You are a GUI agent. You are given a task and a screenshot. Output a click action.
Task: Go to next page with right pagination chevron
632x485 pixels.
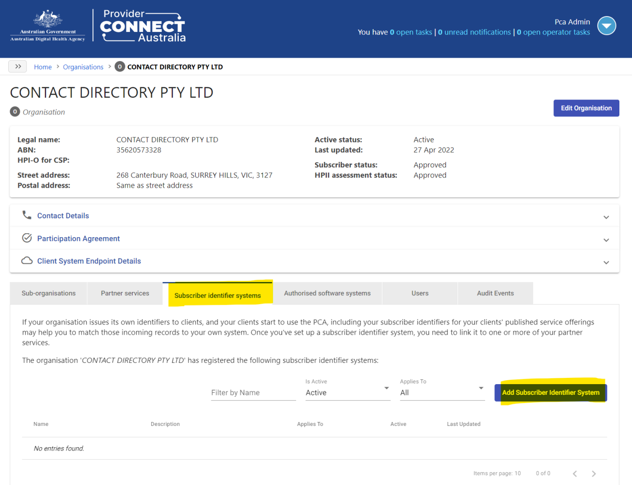(594, 473)
